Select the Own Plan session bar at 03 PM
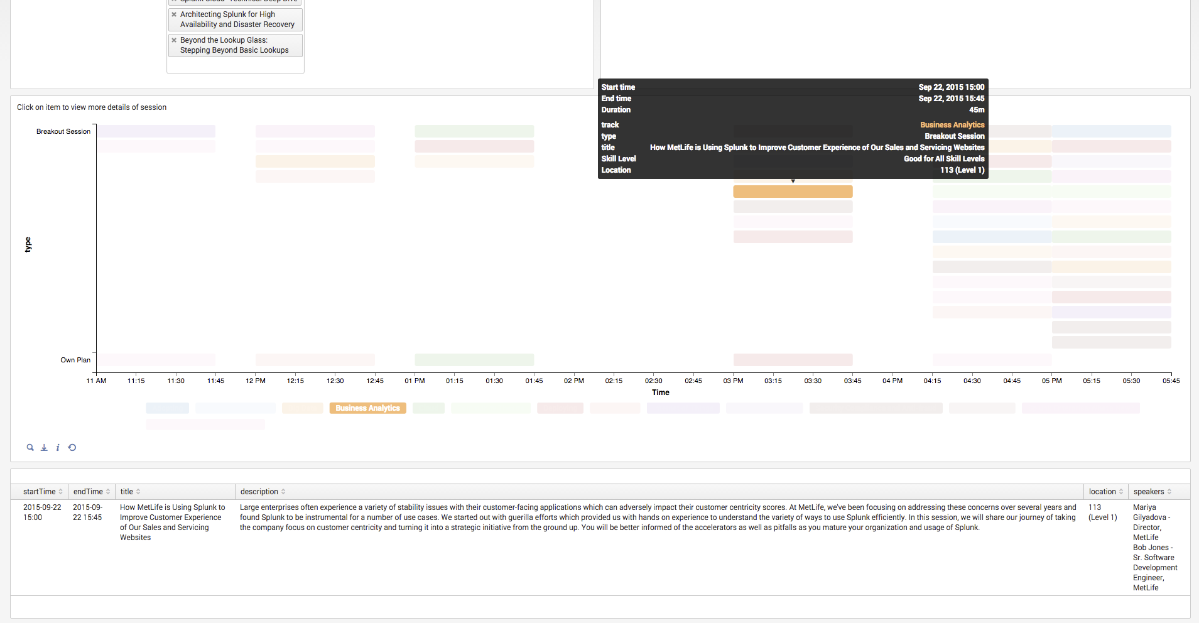This screenshot has height=623, width=1199. (x=793, y=360)
